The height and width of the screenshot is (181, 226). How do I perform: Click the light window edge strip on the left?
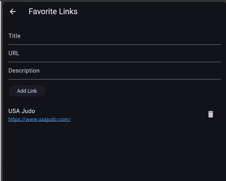1,90
